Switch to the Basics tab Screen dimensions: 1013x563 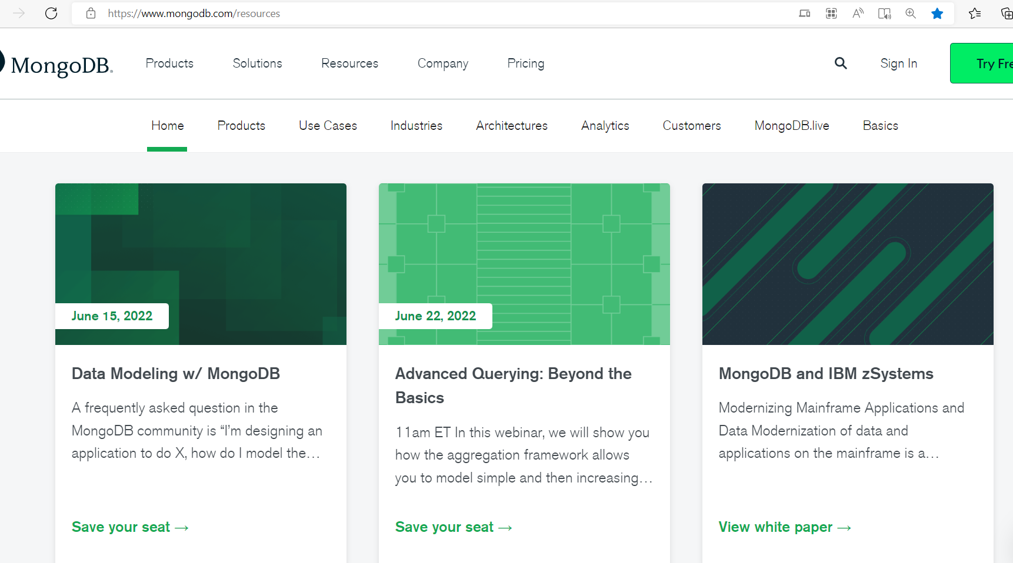(881, 126)
